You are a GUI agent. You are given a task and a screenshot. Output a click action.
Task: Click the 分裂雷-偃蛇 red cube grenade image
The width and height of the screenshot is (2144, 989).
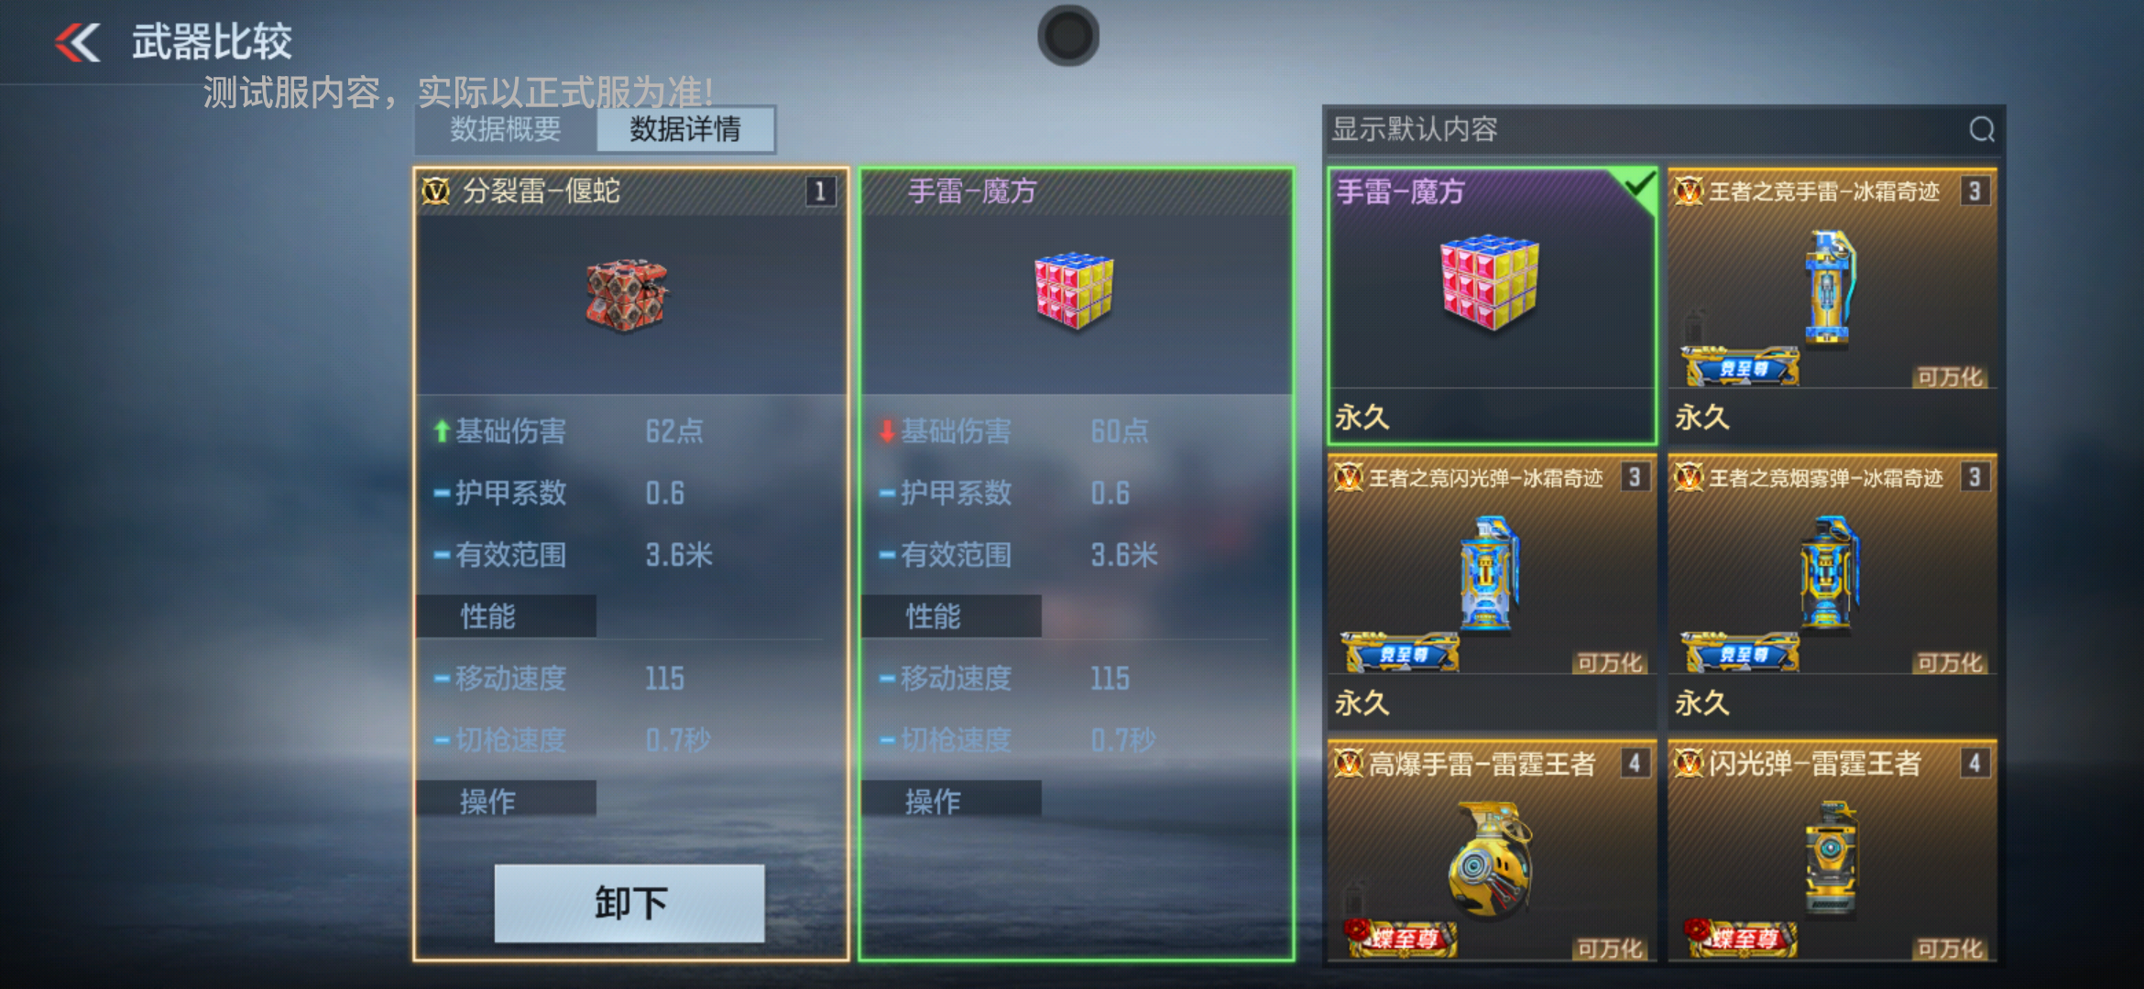[628, 295]
